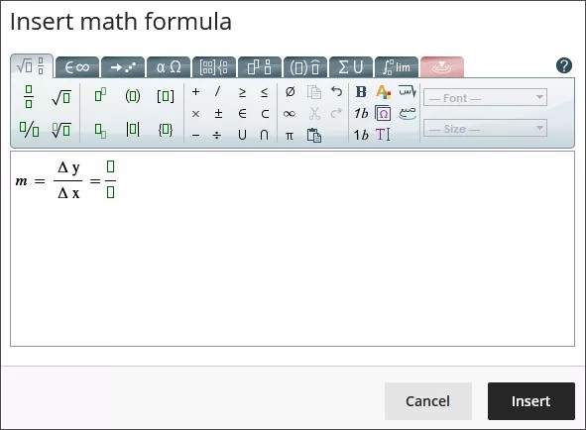Toggle right-to-left Arabic text mode
This screenshot has height=430, width=586.
point(407,91)
